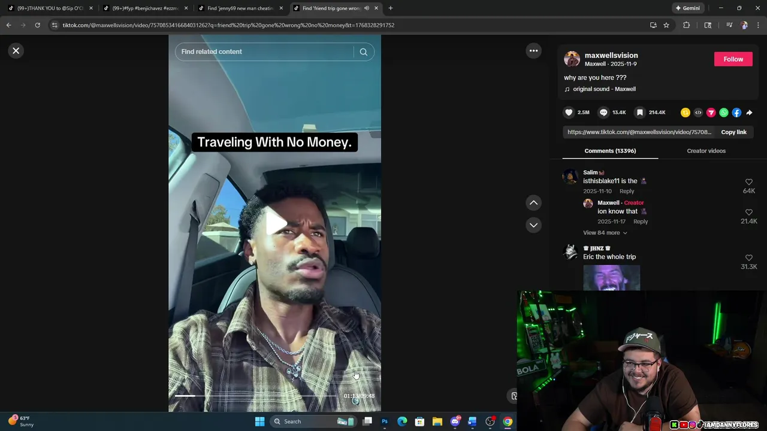
Task: Copy the video link
Action: point(733,132)
